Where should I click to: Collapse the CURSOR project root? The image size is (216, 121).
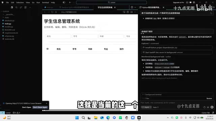(6, 11)
